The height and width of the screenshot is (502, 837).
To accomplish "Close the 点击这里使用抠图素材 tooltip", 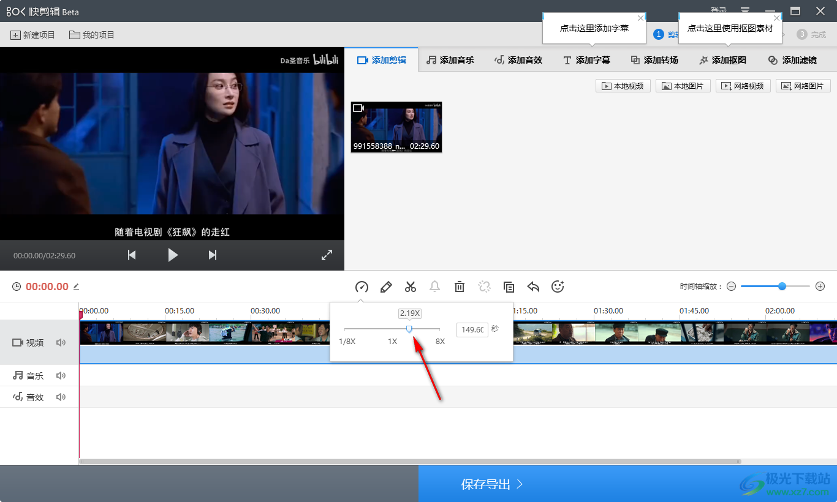I will tap(777, 18).
